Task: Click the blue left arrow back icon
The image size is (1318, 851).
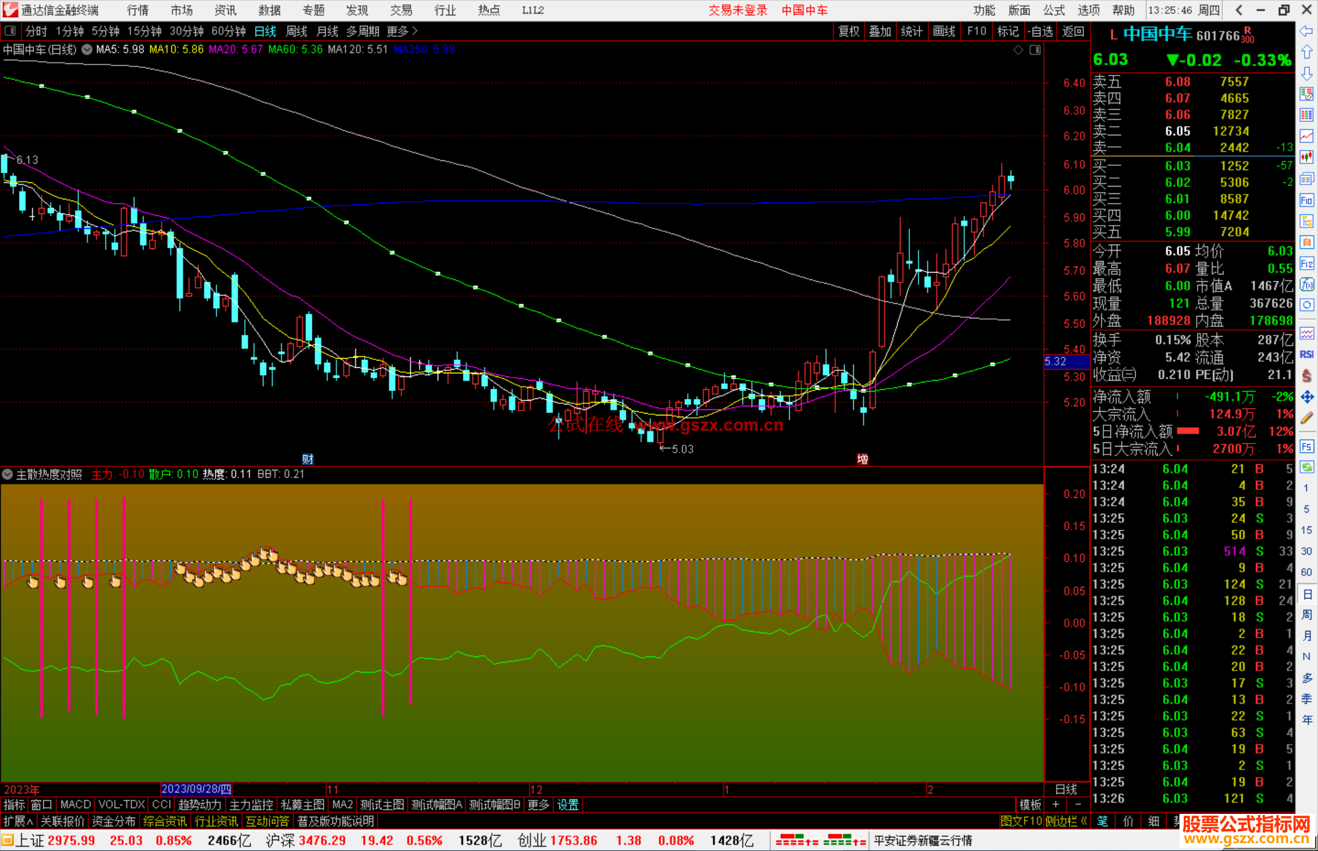Action: coord(1306,31)
